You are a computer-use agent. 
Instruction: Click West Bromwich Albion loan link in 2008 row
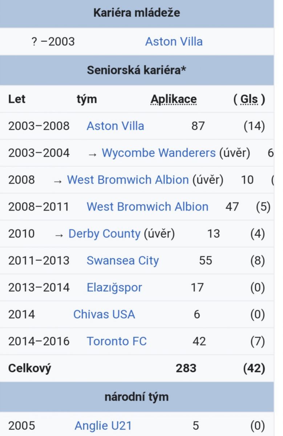pos(128,180)
